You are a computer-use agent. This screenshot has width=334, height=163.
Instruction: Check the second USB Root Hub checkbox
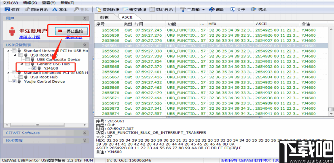point(21,77)
